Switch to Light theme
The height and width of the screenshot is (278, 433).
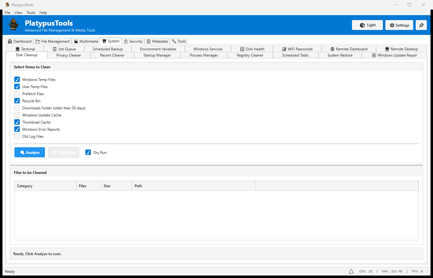point(367,25)
